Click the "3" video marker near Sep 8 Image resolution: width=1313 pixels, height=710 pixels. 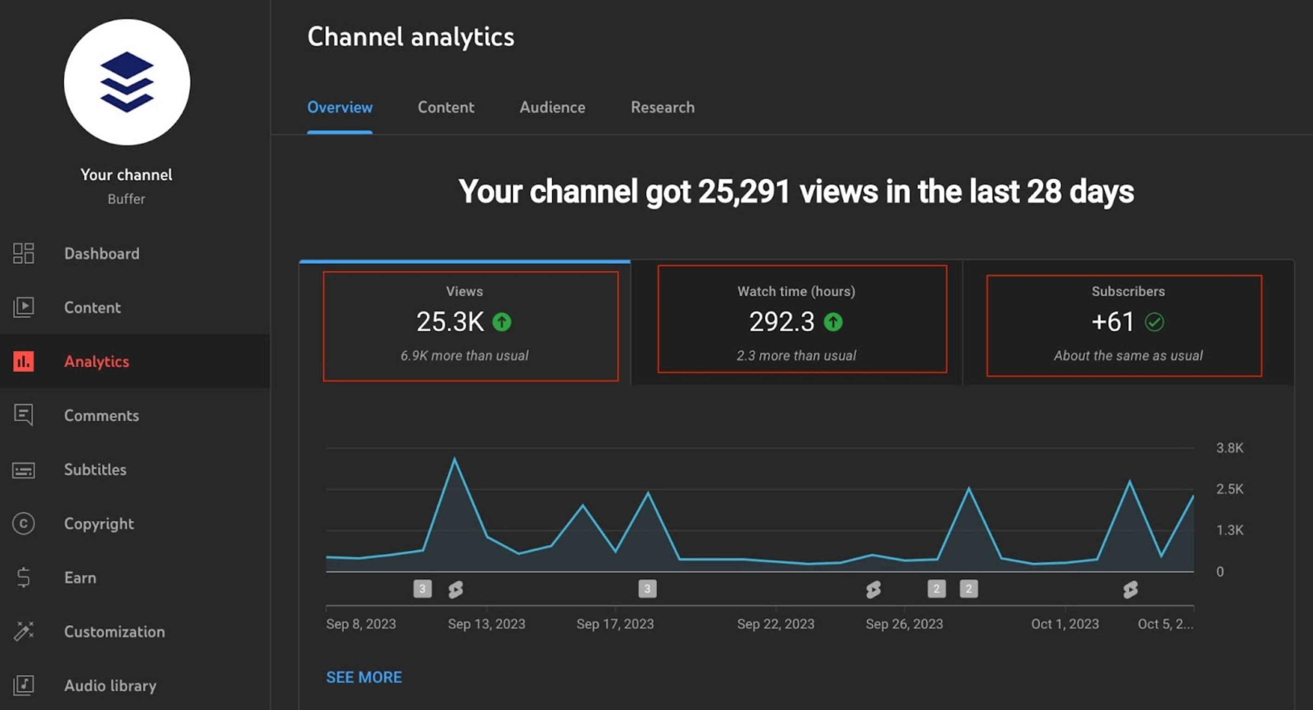[422, 588]
